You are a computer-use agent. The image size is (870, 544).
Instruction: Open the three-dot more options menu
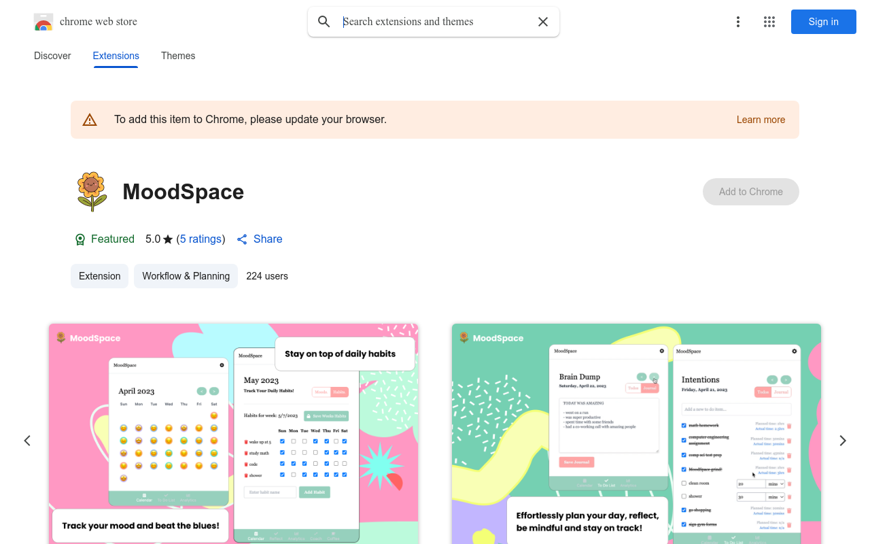point(737,22)
